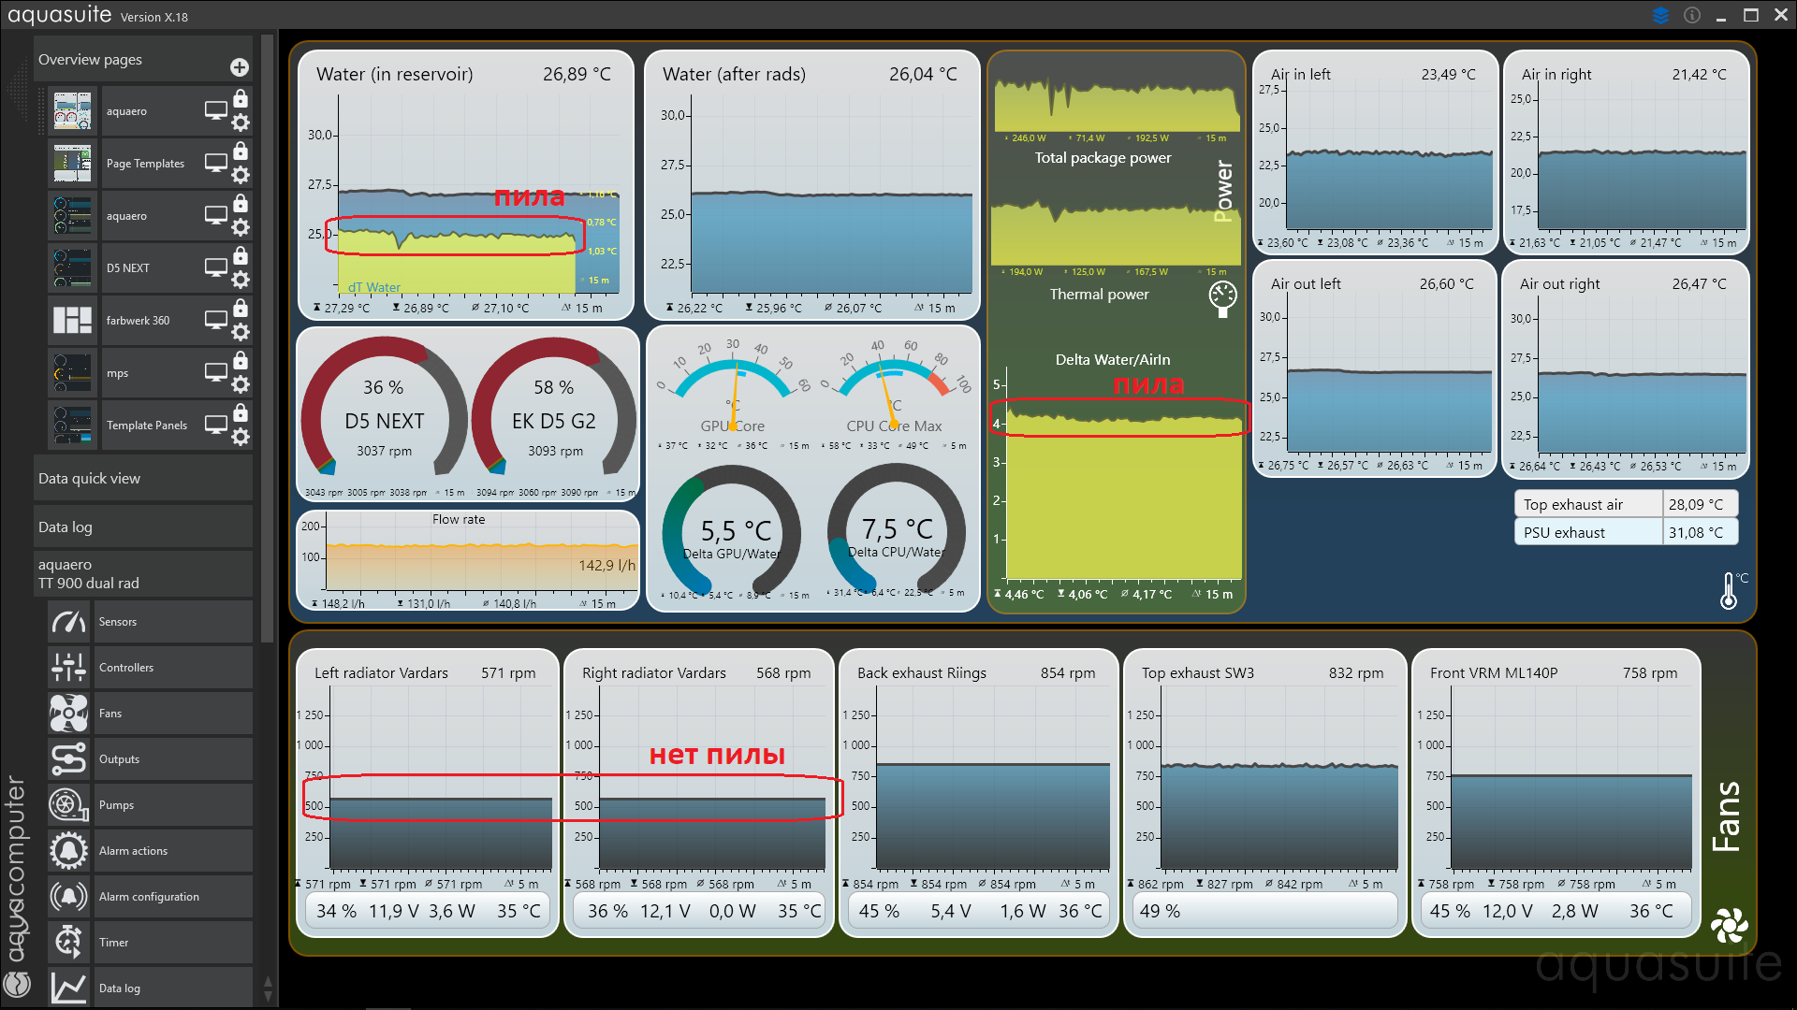Open the Pumps section icon
The image size is (1797, 1010).
[69, 805]
